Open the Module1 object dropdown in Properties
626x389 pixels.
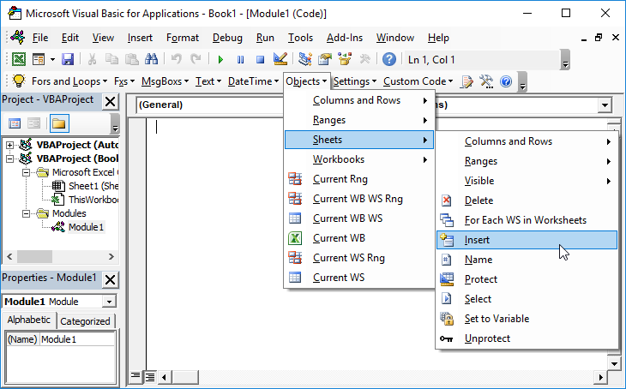coord(109,302)
